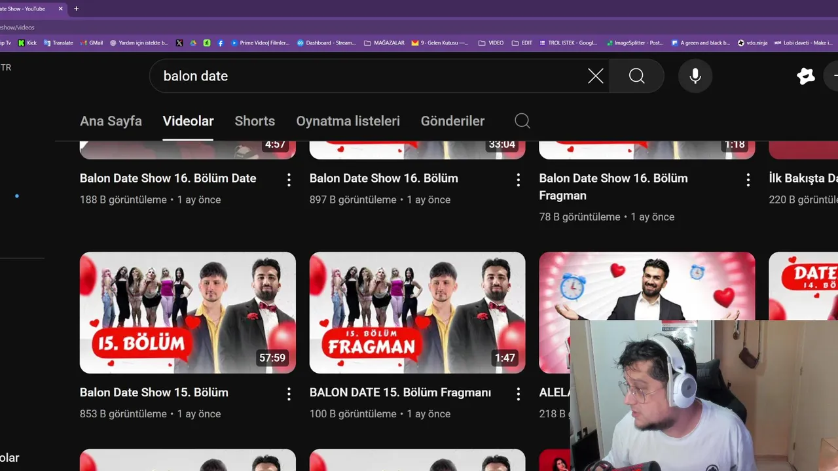Open the Balon Date Show 15. Bölüm thumbnail
Viewport: 838px width, 471px height.
(x=188, y=313)
